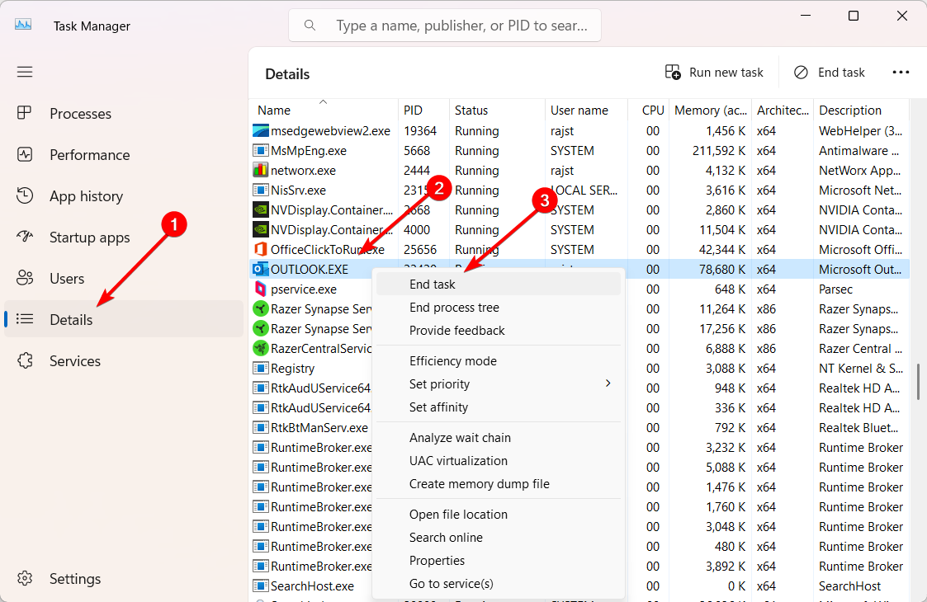This screenshot has height=602, width=927.
Task: Click the search magnifier icon
Action: 310,26
